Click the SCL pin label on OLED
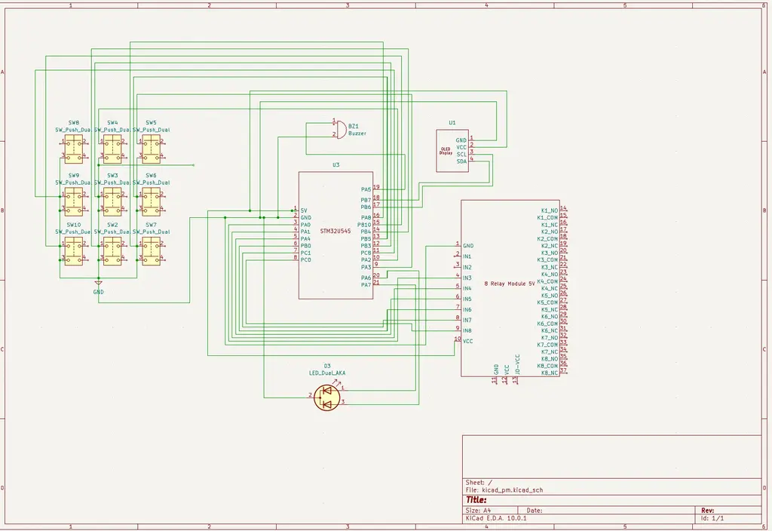Image resolution: width=772 pixels, height=531 pixels. [x=461, y=155]
